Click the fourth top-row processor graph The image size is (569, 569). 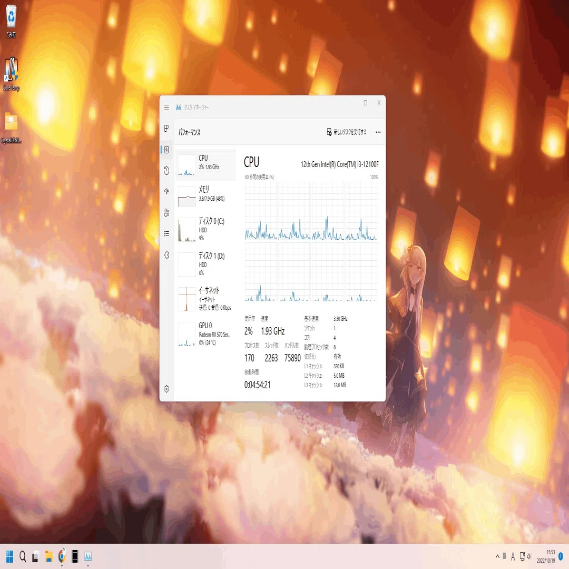click(x=361, y=211)
